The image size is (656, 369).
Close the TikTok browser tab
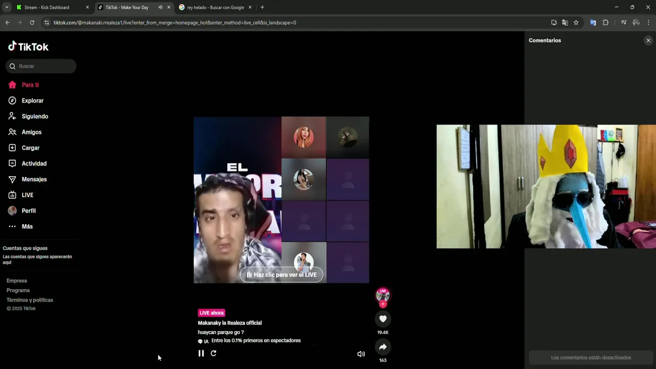point(169,7)
